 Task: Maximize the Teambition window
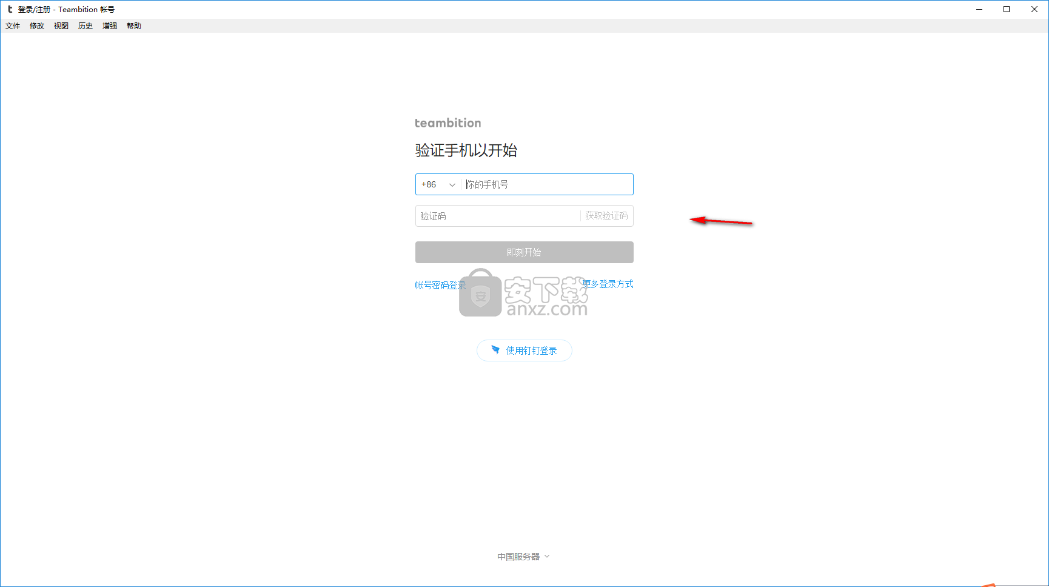[x=1007, y=9]
